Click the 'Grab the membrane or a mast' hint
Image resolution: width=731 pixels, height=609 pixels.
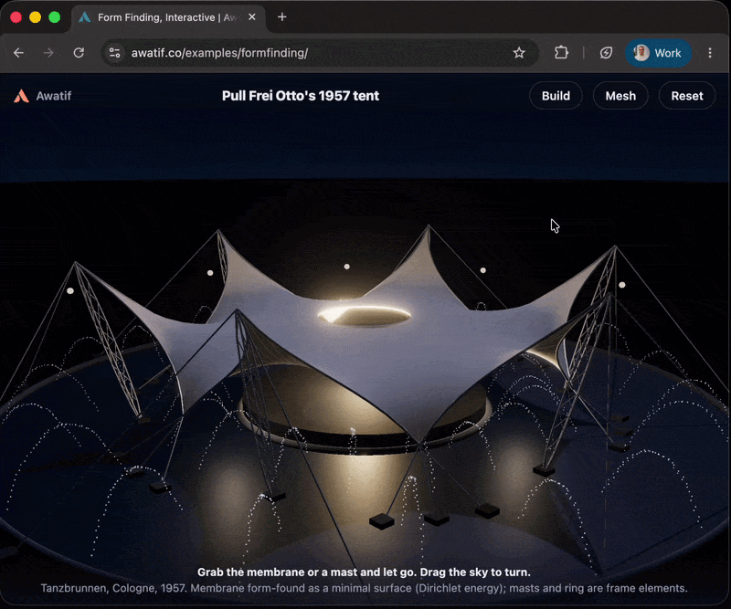pyautogui.click(x=364, y=572)
